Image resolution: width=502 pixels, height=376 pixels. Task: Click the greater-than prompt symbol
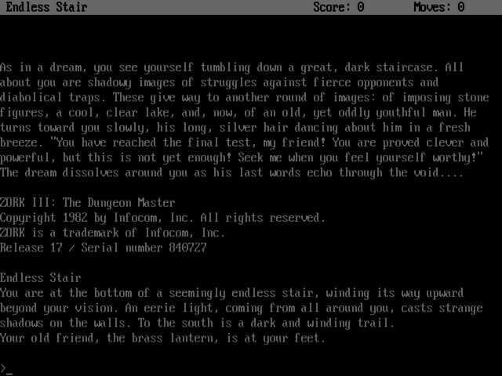coord(3,368)
